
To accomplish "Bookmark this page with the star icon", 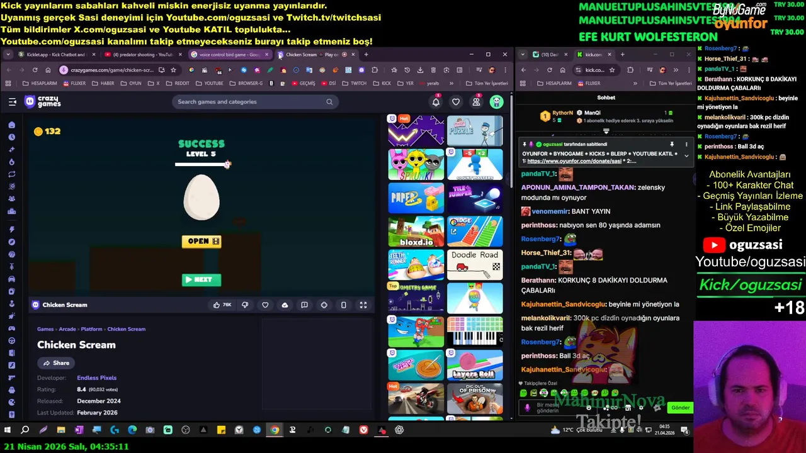I will (x=173, y=70).
